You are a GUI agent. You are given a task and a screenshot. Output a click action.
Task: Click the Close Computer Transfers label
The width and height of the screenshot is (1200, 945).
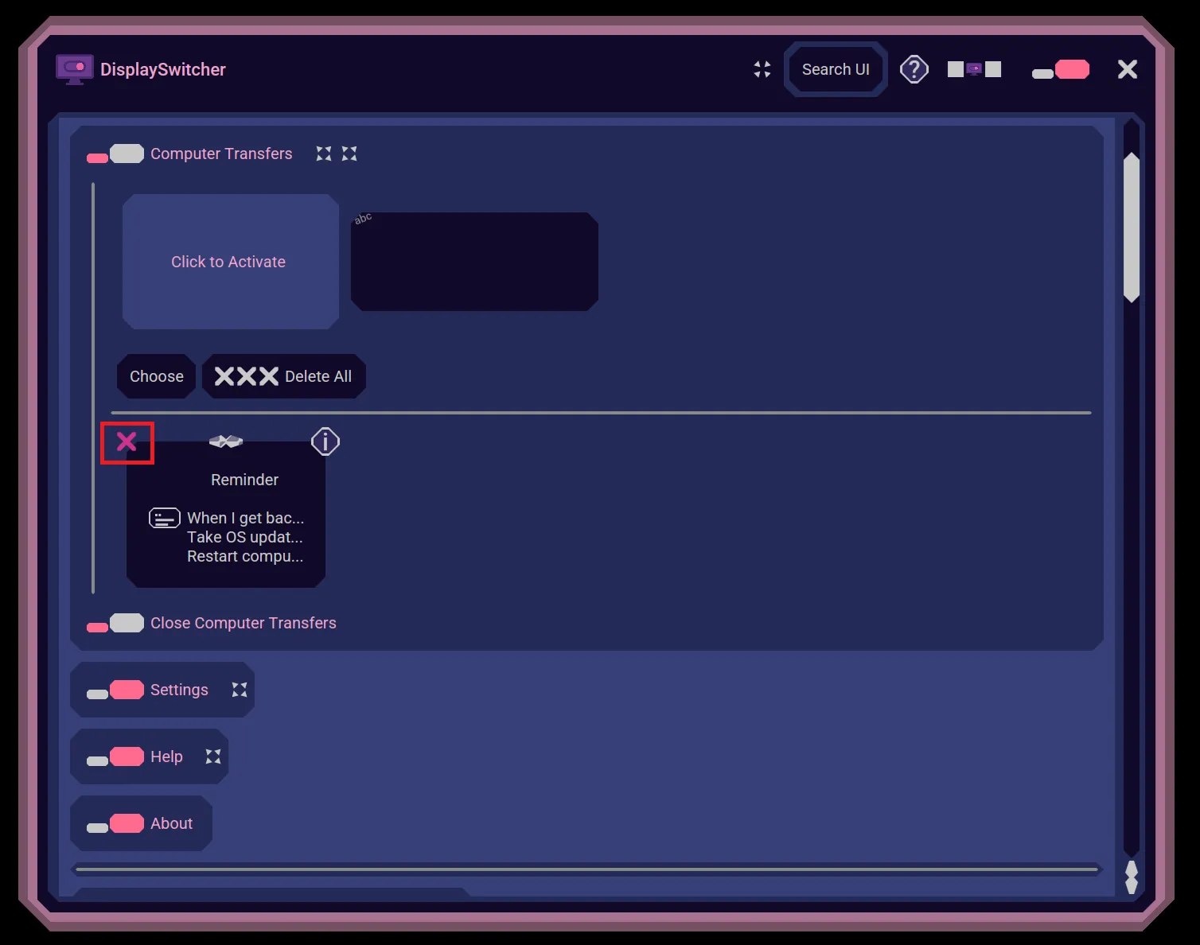pos(244,623)
